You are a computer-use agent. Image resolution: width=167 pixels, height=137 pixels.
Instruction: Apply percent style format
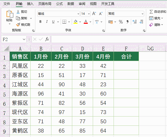tap(121, 22)
